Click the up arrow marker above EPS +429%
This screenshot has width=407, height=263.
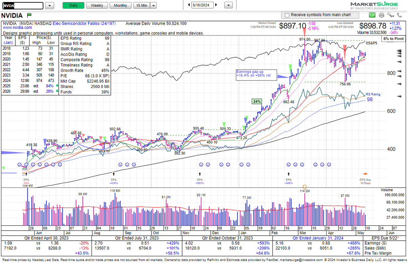click(114, 174)
